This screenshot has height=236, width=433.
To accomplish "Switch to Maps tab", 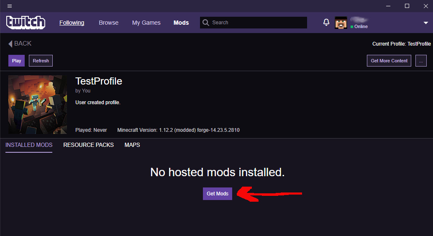I will tap(132, 145).
